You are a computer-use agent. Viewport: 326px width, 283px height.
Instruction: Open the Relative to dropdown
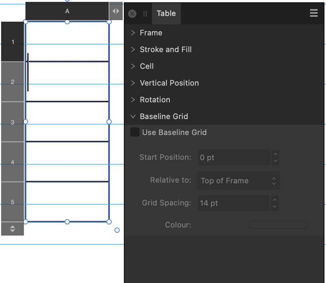(x=238, y=181)
